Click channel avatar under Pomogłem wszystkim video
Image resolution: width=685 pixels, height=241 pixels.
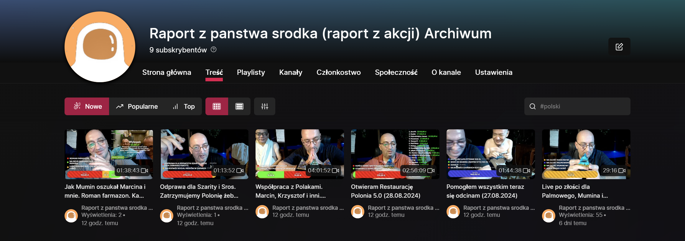453,212
